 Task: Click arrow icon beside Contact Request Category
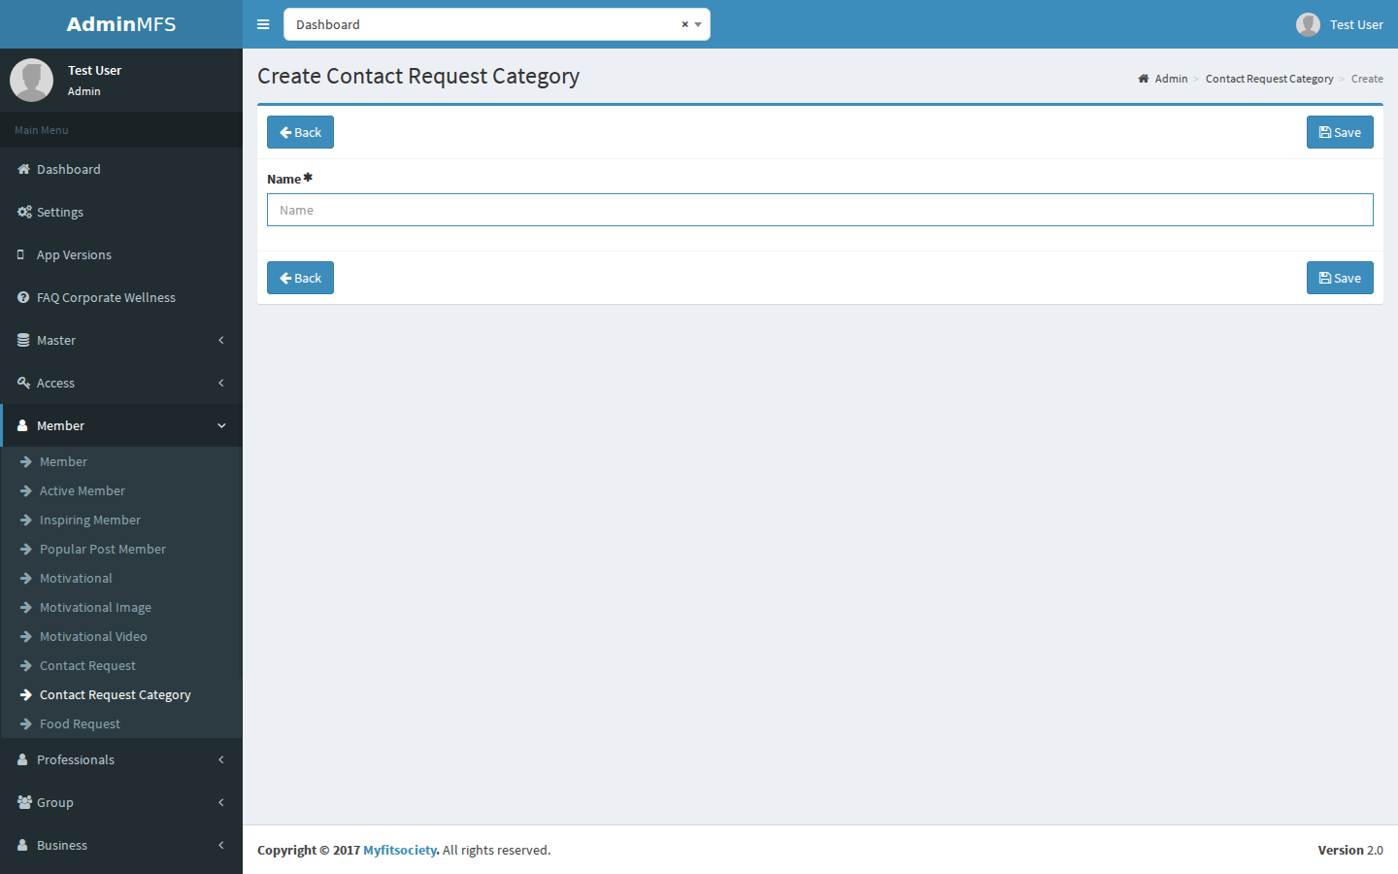(26, 694)
